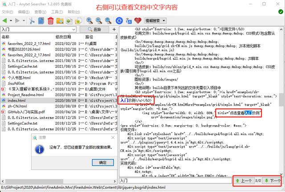Sort by the 名称 column header

click(27, 37)
